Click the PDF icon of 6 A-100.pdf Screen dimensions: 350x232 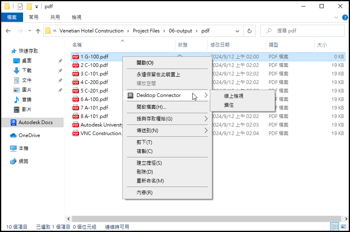click(76, 99)
